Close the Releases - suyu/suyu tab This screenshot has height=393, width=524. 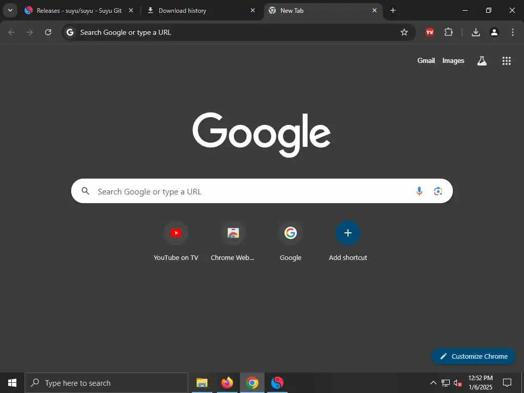coord(131,10)
